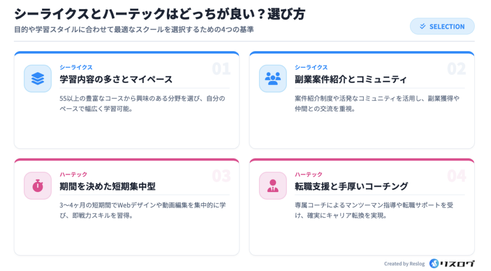Viewport: 491px width, 271px height.
Task: Select the 期間を決めた短期集中型 heading
Action: [x=107, y=186]
